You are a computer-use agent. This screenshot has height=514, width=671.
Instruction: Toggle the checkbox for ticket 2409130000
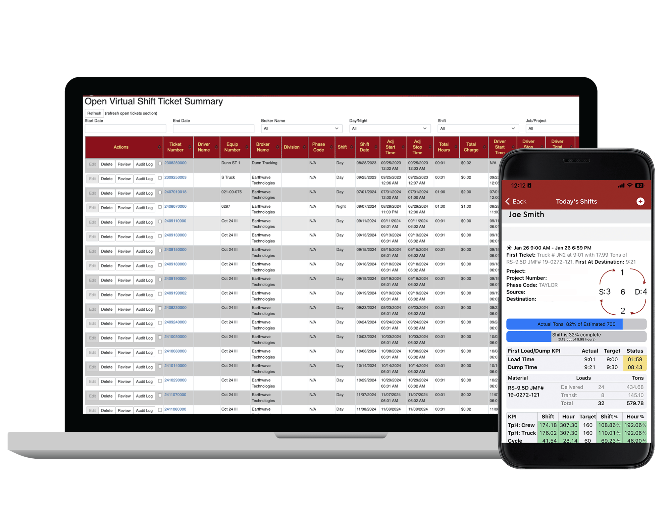(160, 236)
